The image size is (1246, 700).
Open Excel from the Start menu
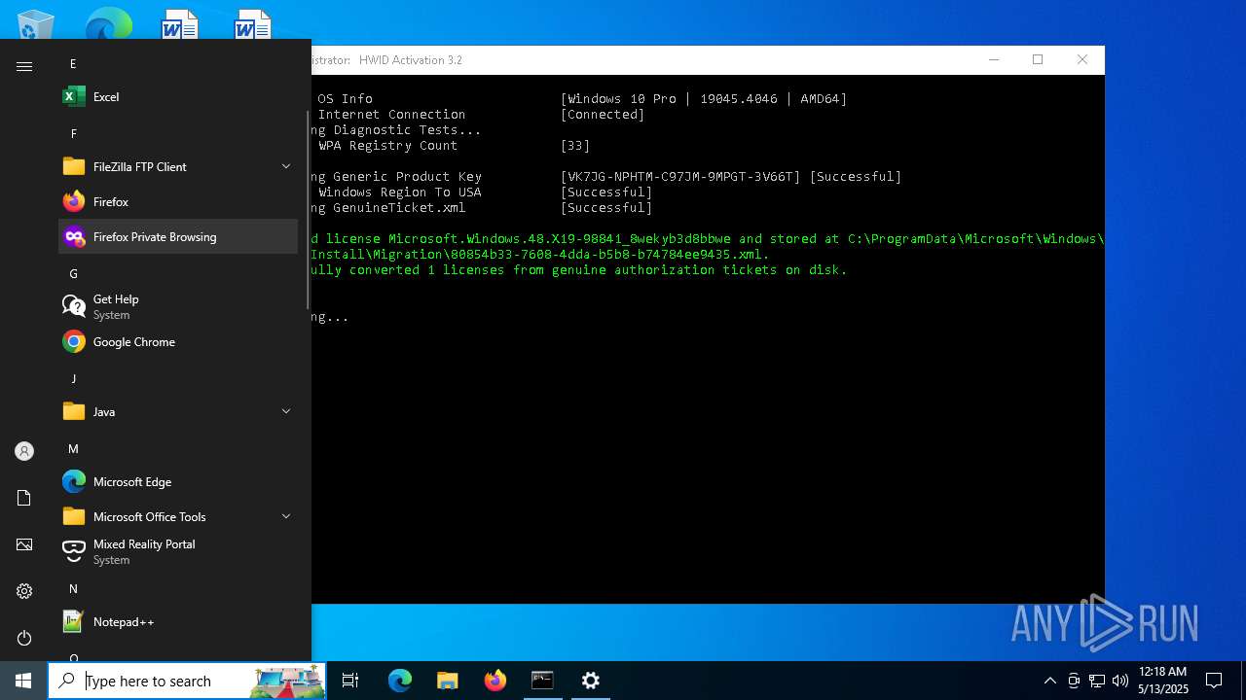click(178, 97)
